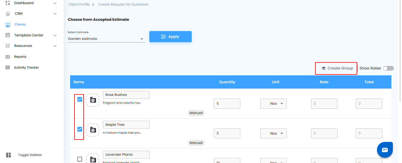Click the Dashboard grid icon in sidebar
The image size is (402, 163).
[x=8, y=3]
